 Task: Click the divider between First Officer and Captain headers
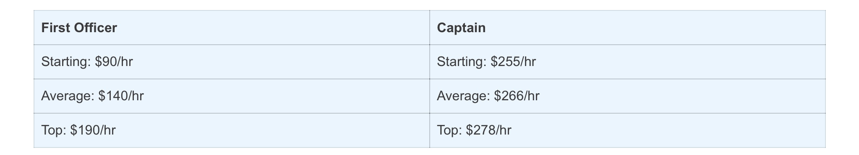[430, 28]
